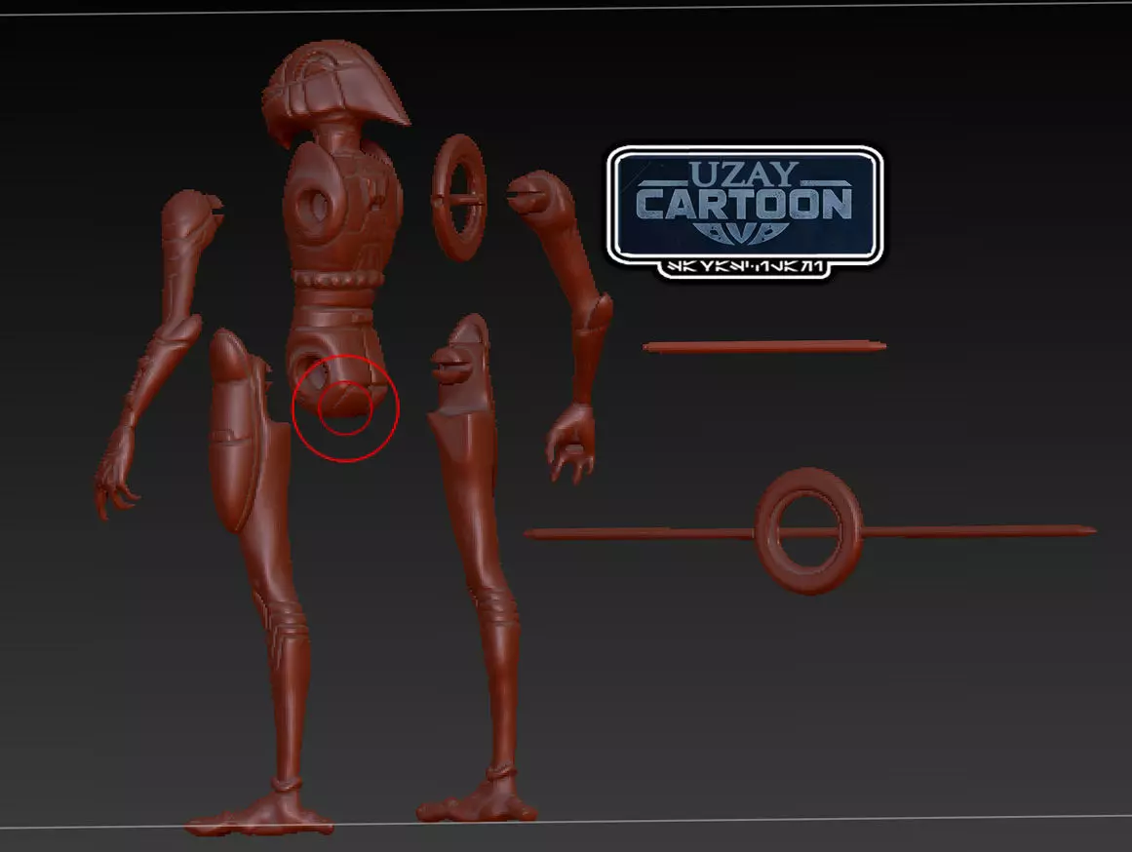1132x852 pixels.
Task: Click the thin rod without a ring
Action: coord(764,347)
